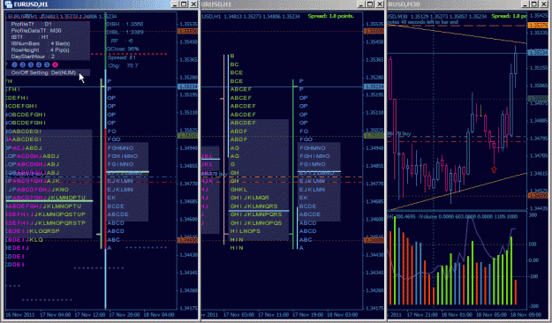Screen dimensions: 552x323
Task: Click the IBTf : H1 setting row
Action: point(29,37)
